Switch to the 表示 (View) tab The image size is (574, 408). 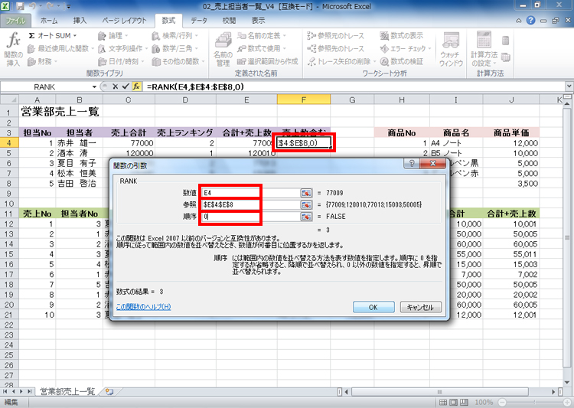tap(258, 21)
